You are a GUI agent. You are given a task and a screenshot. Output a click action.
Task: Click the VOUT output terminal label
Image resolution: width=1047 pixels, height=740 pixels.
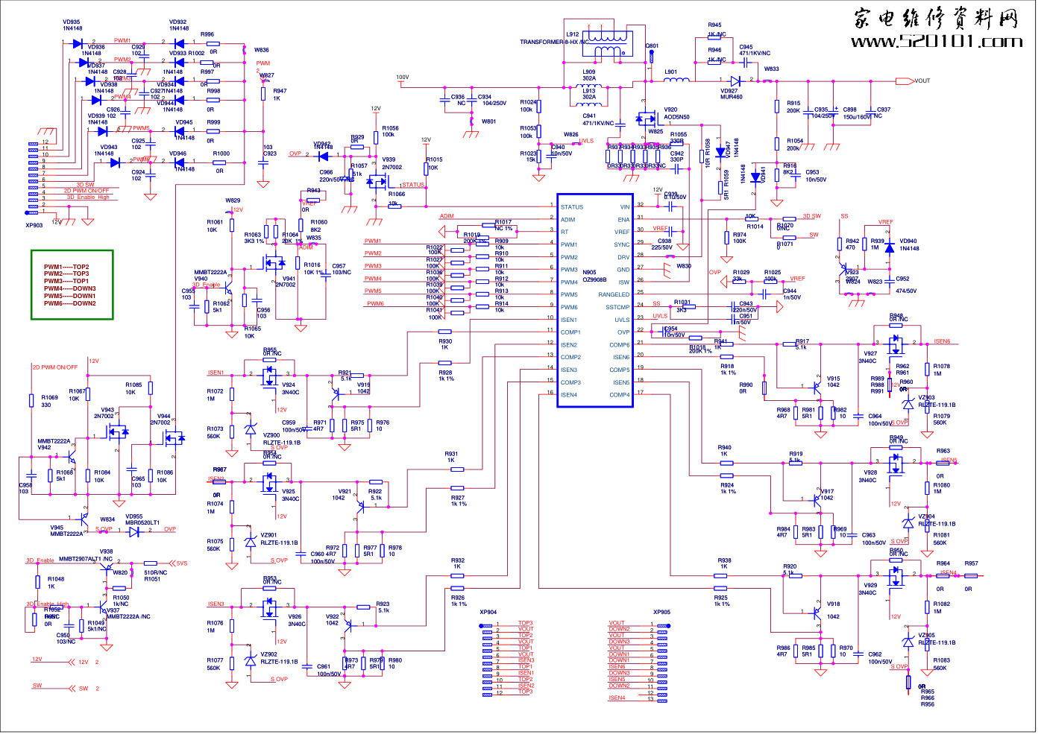(922, 80)
